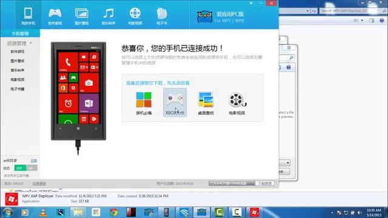
Task: Click the 下载管理 button at bottom right
Action: click(264, 183)
